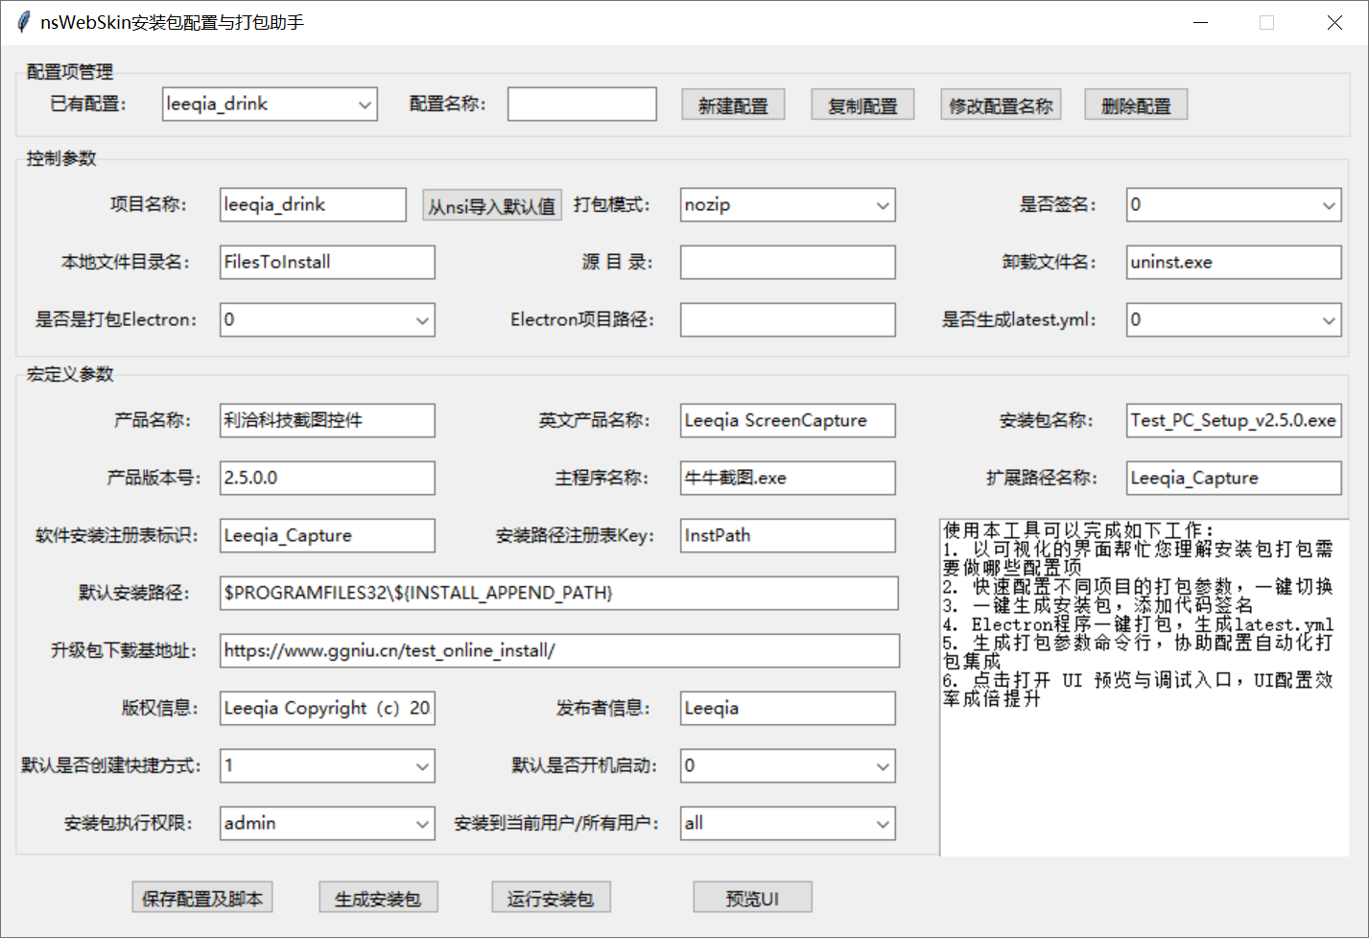Close the nsWebSkin window

click(x=1334, y=22)
